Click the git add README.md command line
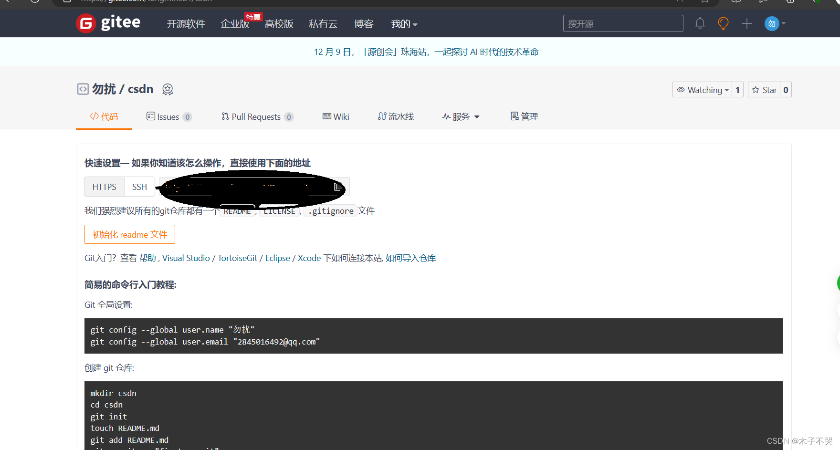Screen dimensions: 840x450 coord(129,440)
